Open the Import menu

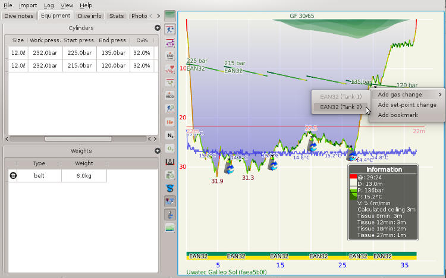pos(28,5)
